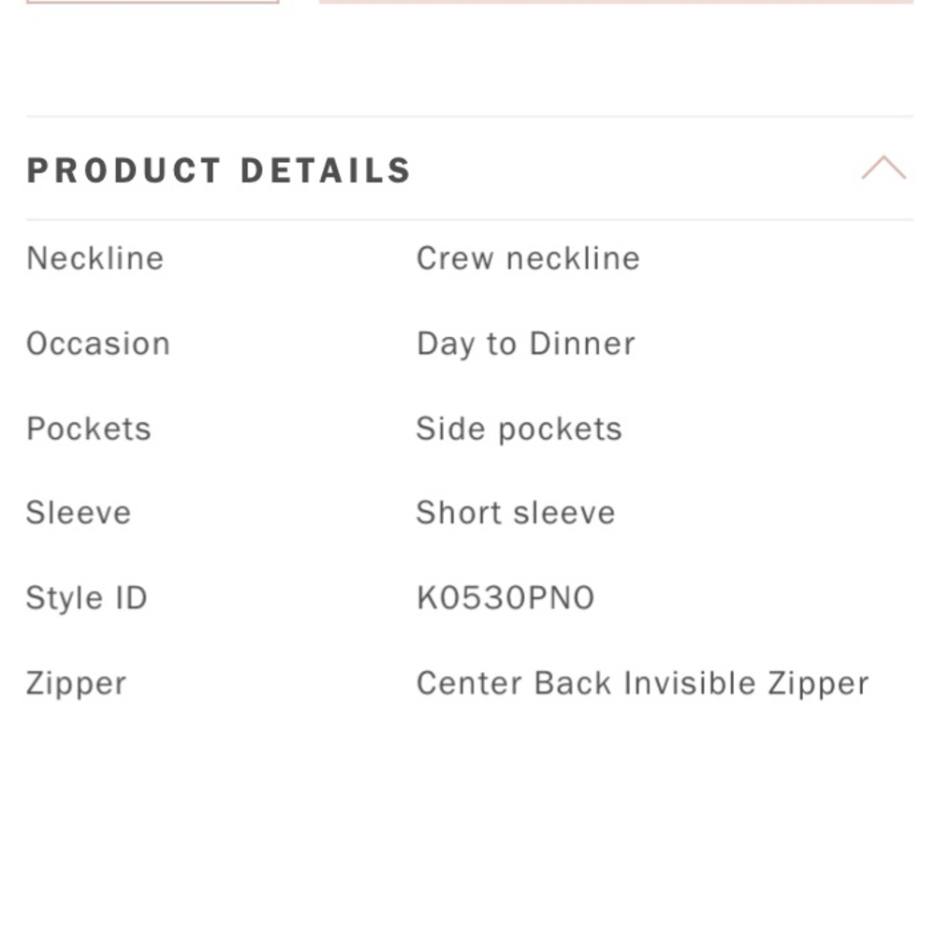
Task: Click the Occasion label
Action: (98, 344)
